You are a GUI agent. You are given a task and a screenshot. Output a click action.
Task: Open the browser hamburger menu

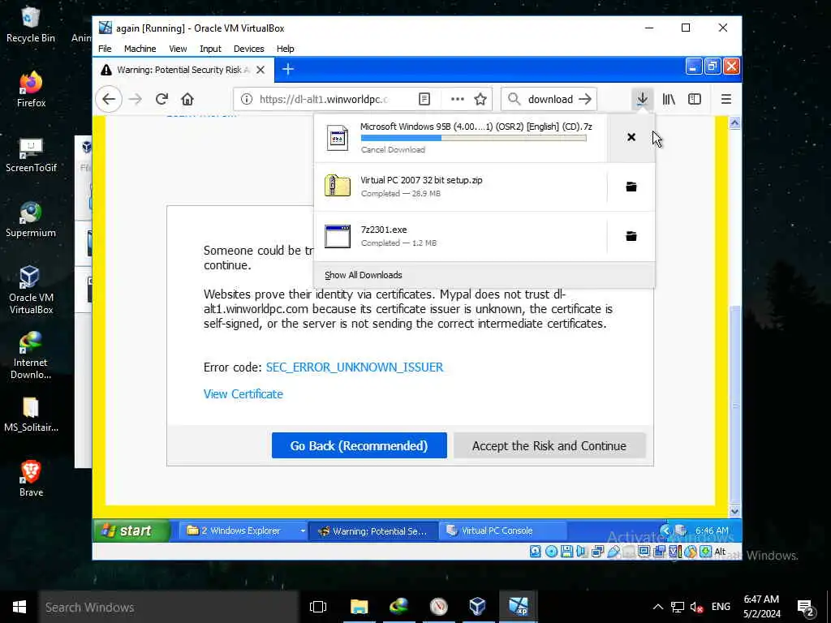(726, 99)
